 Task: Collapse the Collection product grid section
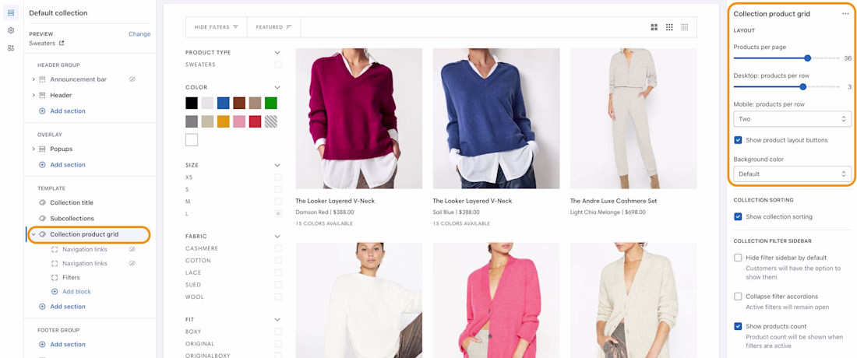coord(34,235)
